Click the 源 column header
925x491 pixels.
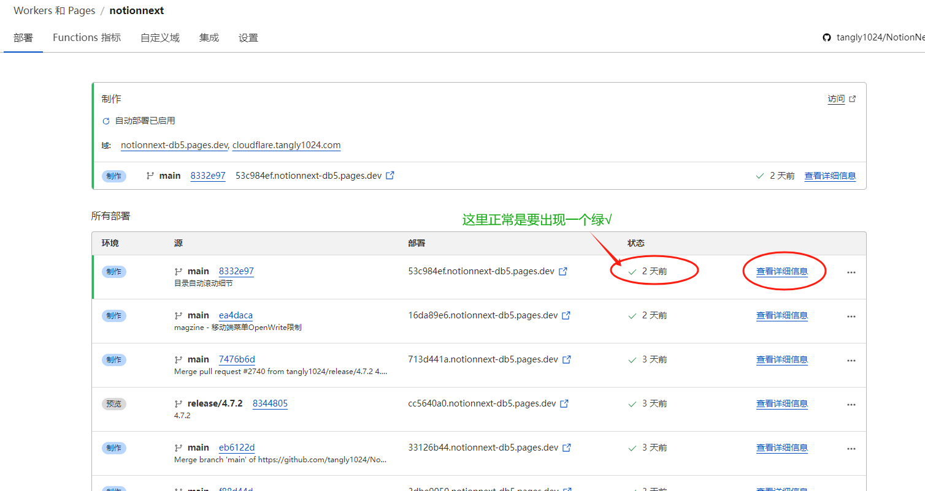(x=178, y=243)
